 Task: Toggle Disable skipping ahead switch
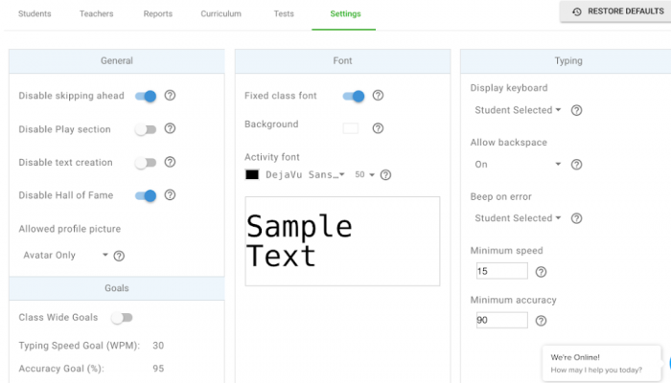(x=146, y=96)
